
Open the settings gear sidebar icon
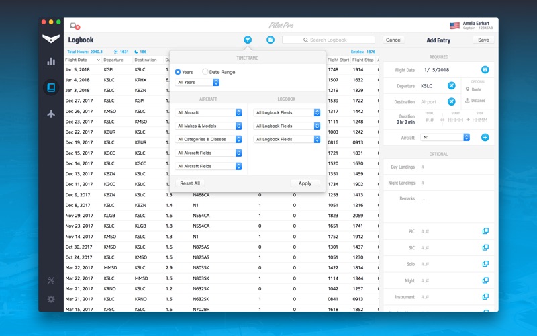[51, 299]
